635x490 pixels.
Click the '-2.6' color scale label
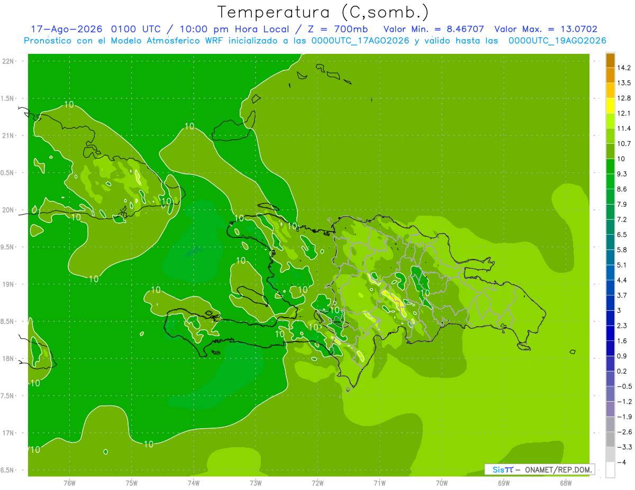pyautogui.click(x=624, y=432)
